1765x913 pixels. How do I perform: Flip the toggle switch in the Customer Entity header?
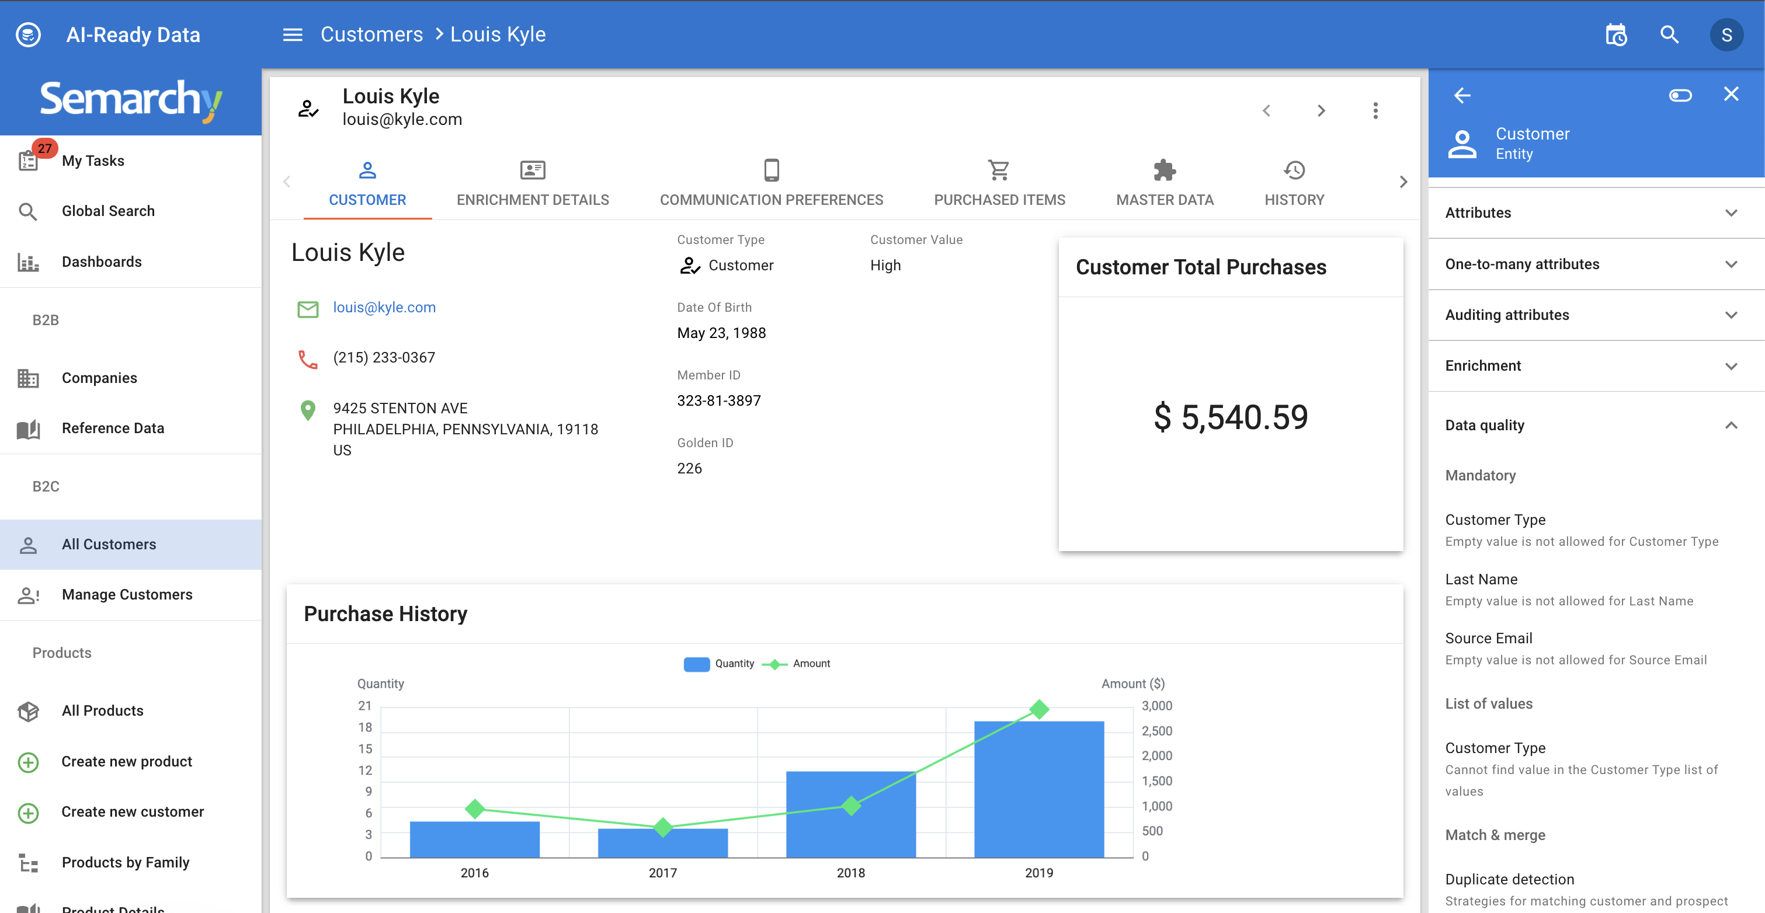click(x=1680, y=95)
